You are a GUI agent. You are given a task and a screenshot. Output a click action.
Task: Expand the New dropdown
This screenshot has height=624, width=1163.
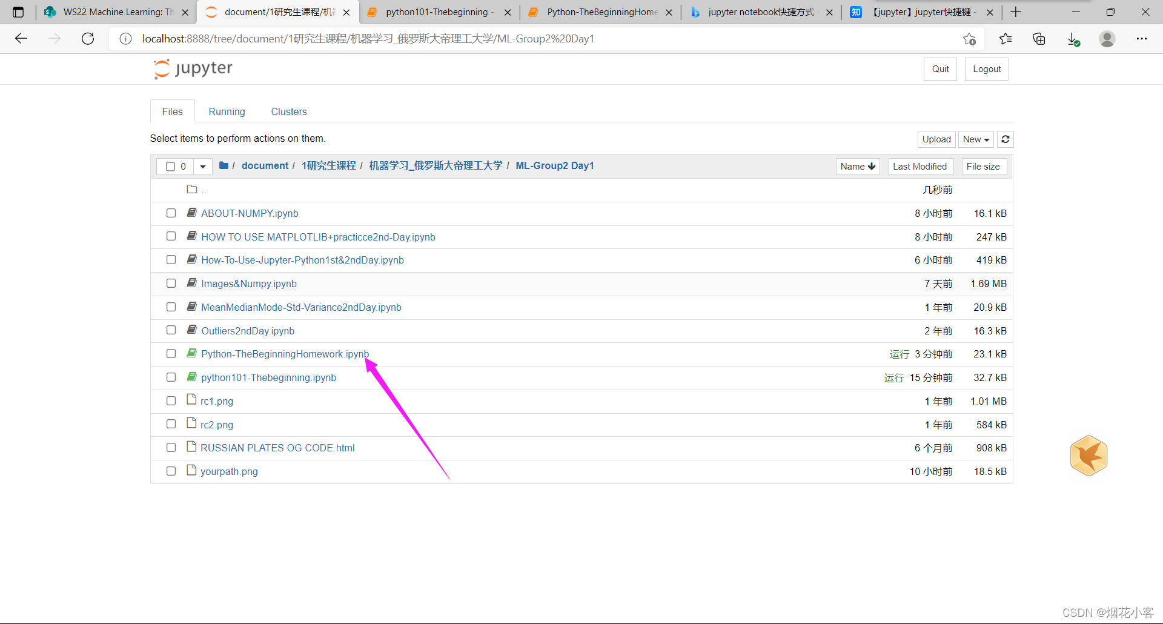[976, 139]
